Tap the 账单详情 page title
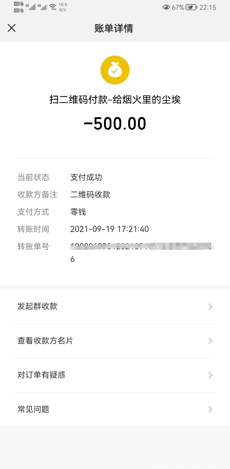The height and width of the screenshot is (469, 230). tap(114, 28)
